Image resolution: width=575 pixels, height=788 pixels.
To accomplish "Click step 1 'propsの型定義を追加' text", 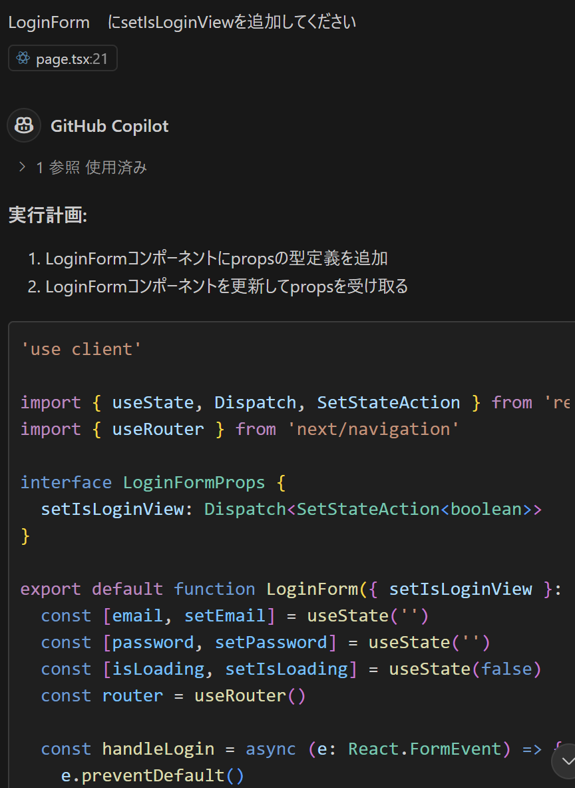I will 309,258.
